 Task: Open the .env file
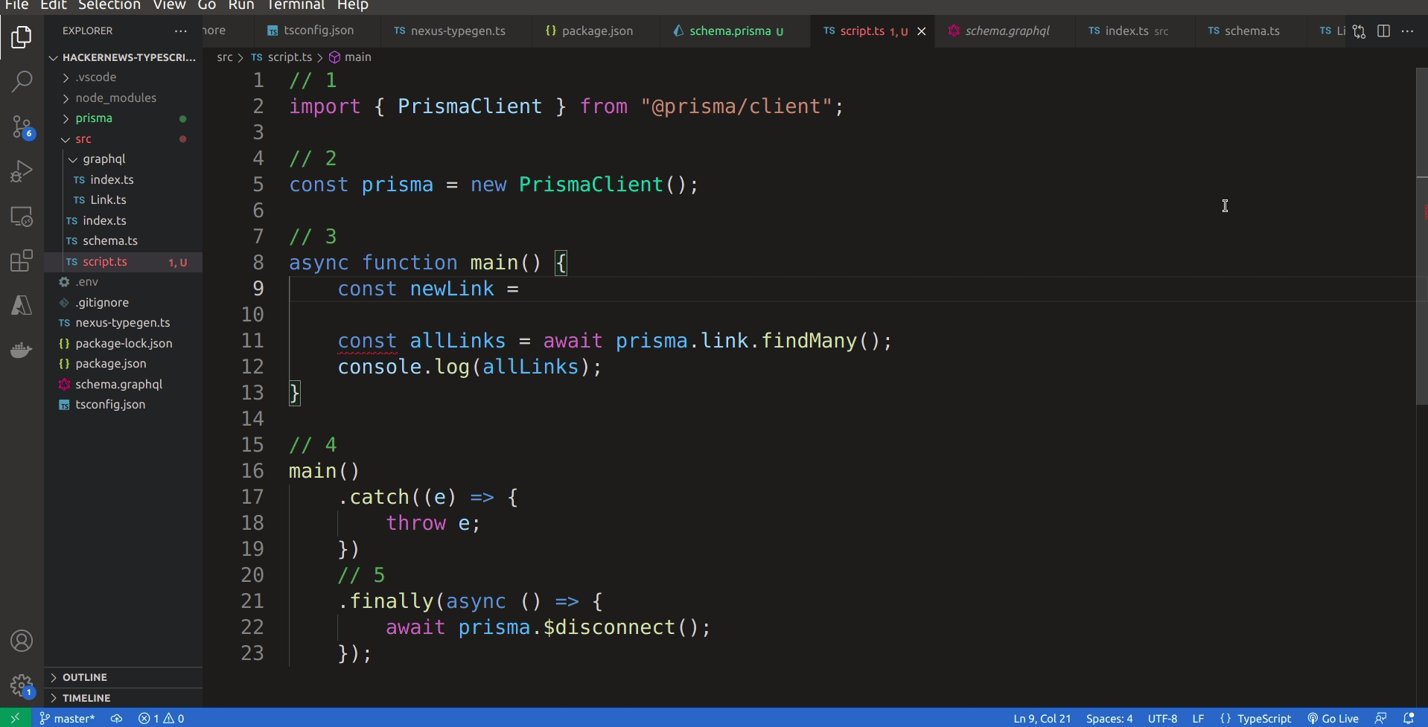(124, 282)
